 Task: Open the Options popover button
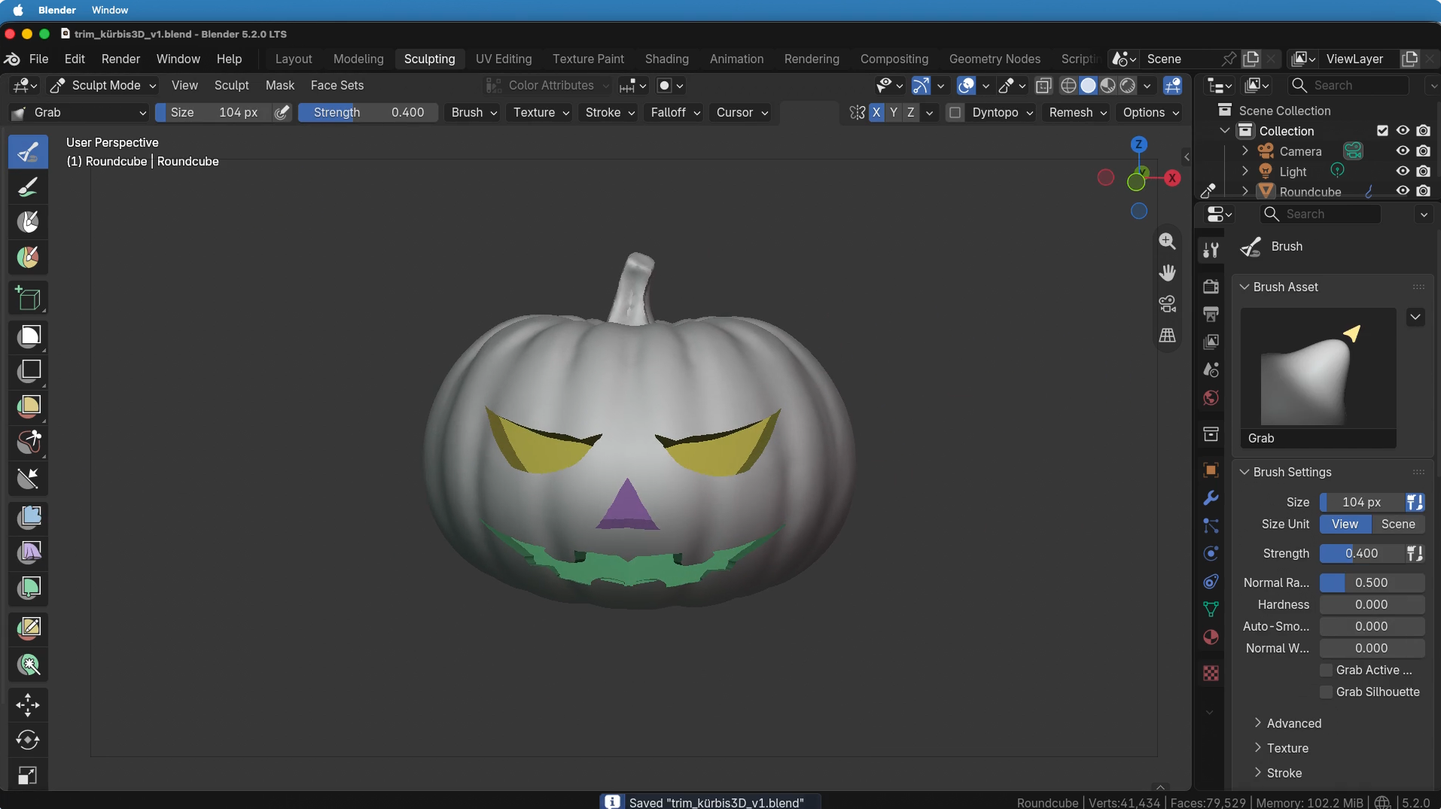pyautogui.click(x=1150, y=112)
